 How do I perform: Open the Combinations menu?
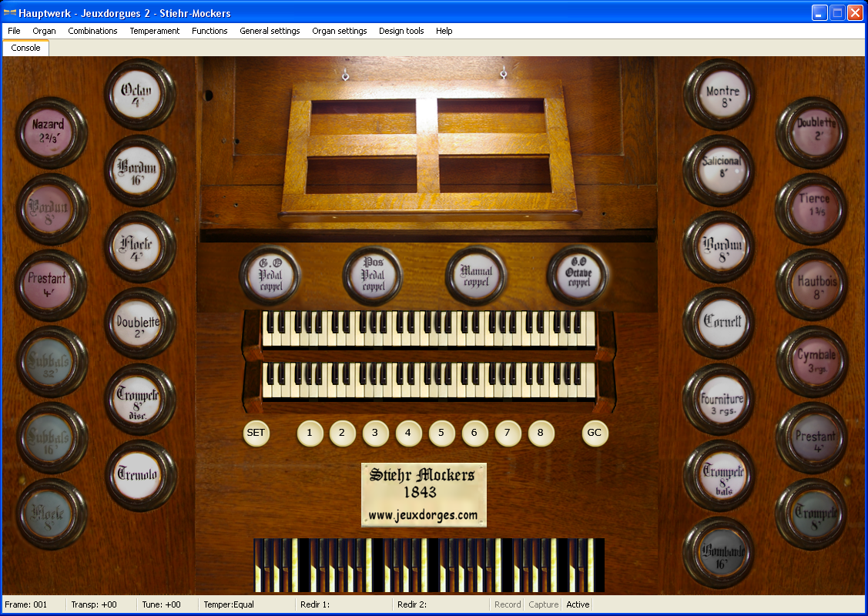click(x=92, y=31)
